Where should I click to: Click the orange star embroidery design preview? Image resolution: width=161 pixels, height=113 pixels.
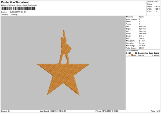(x=63, y=63)
